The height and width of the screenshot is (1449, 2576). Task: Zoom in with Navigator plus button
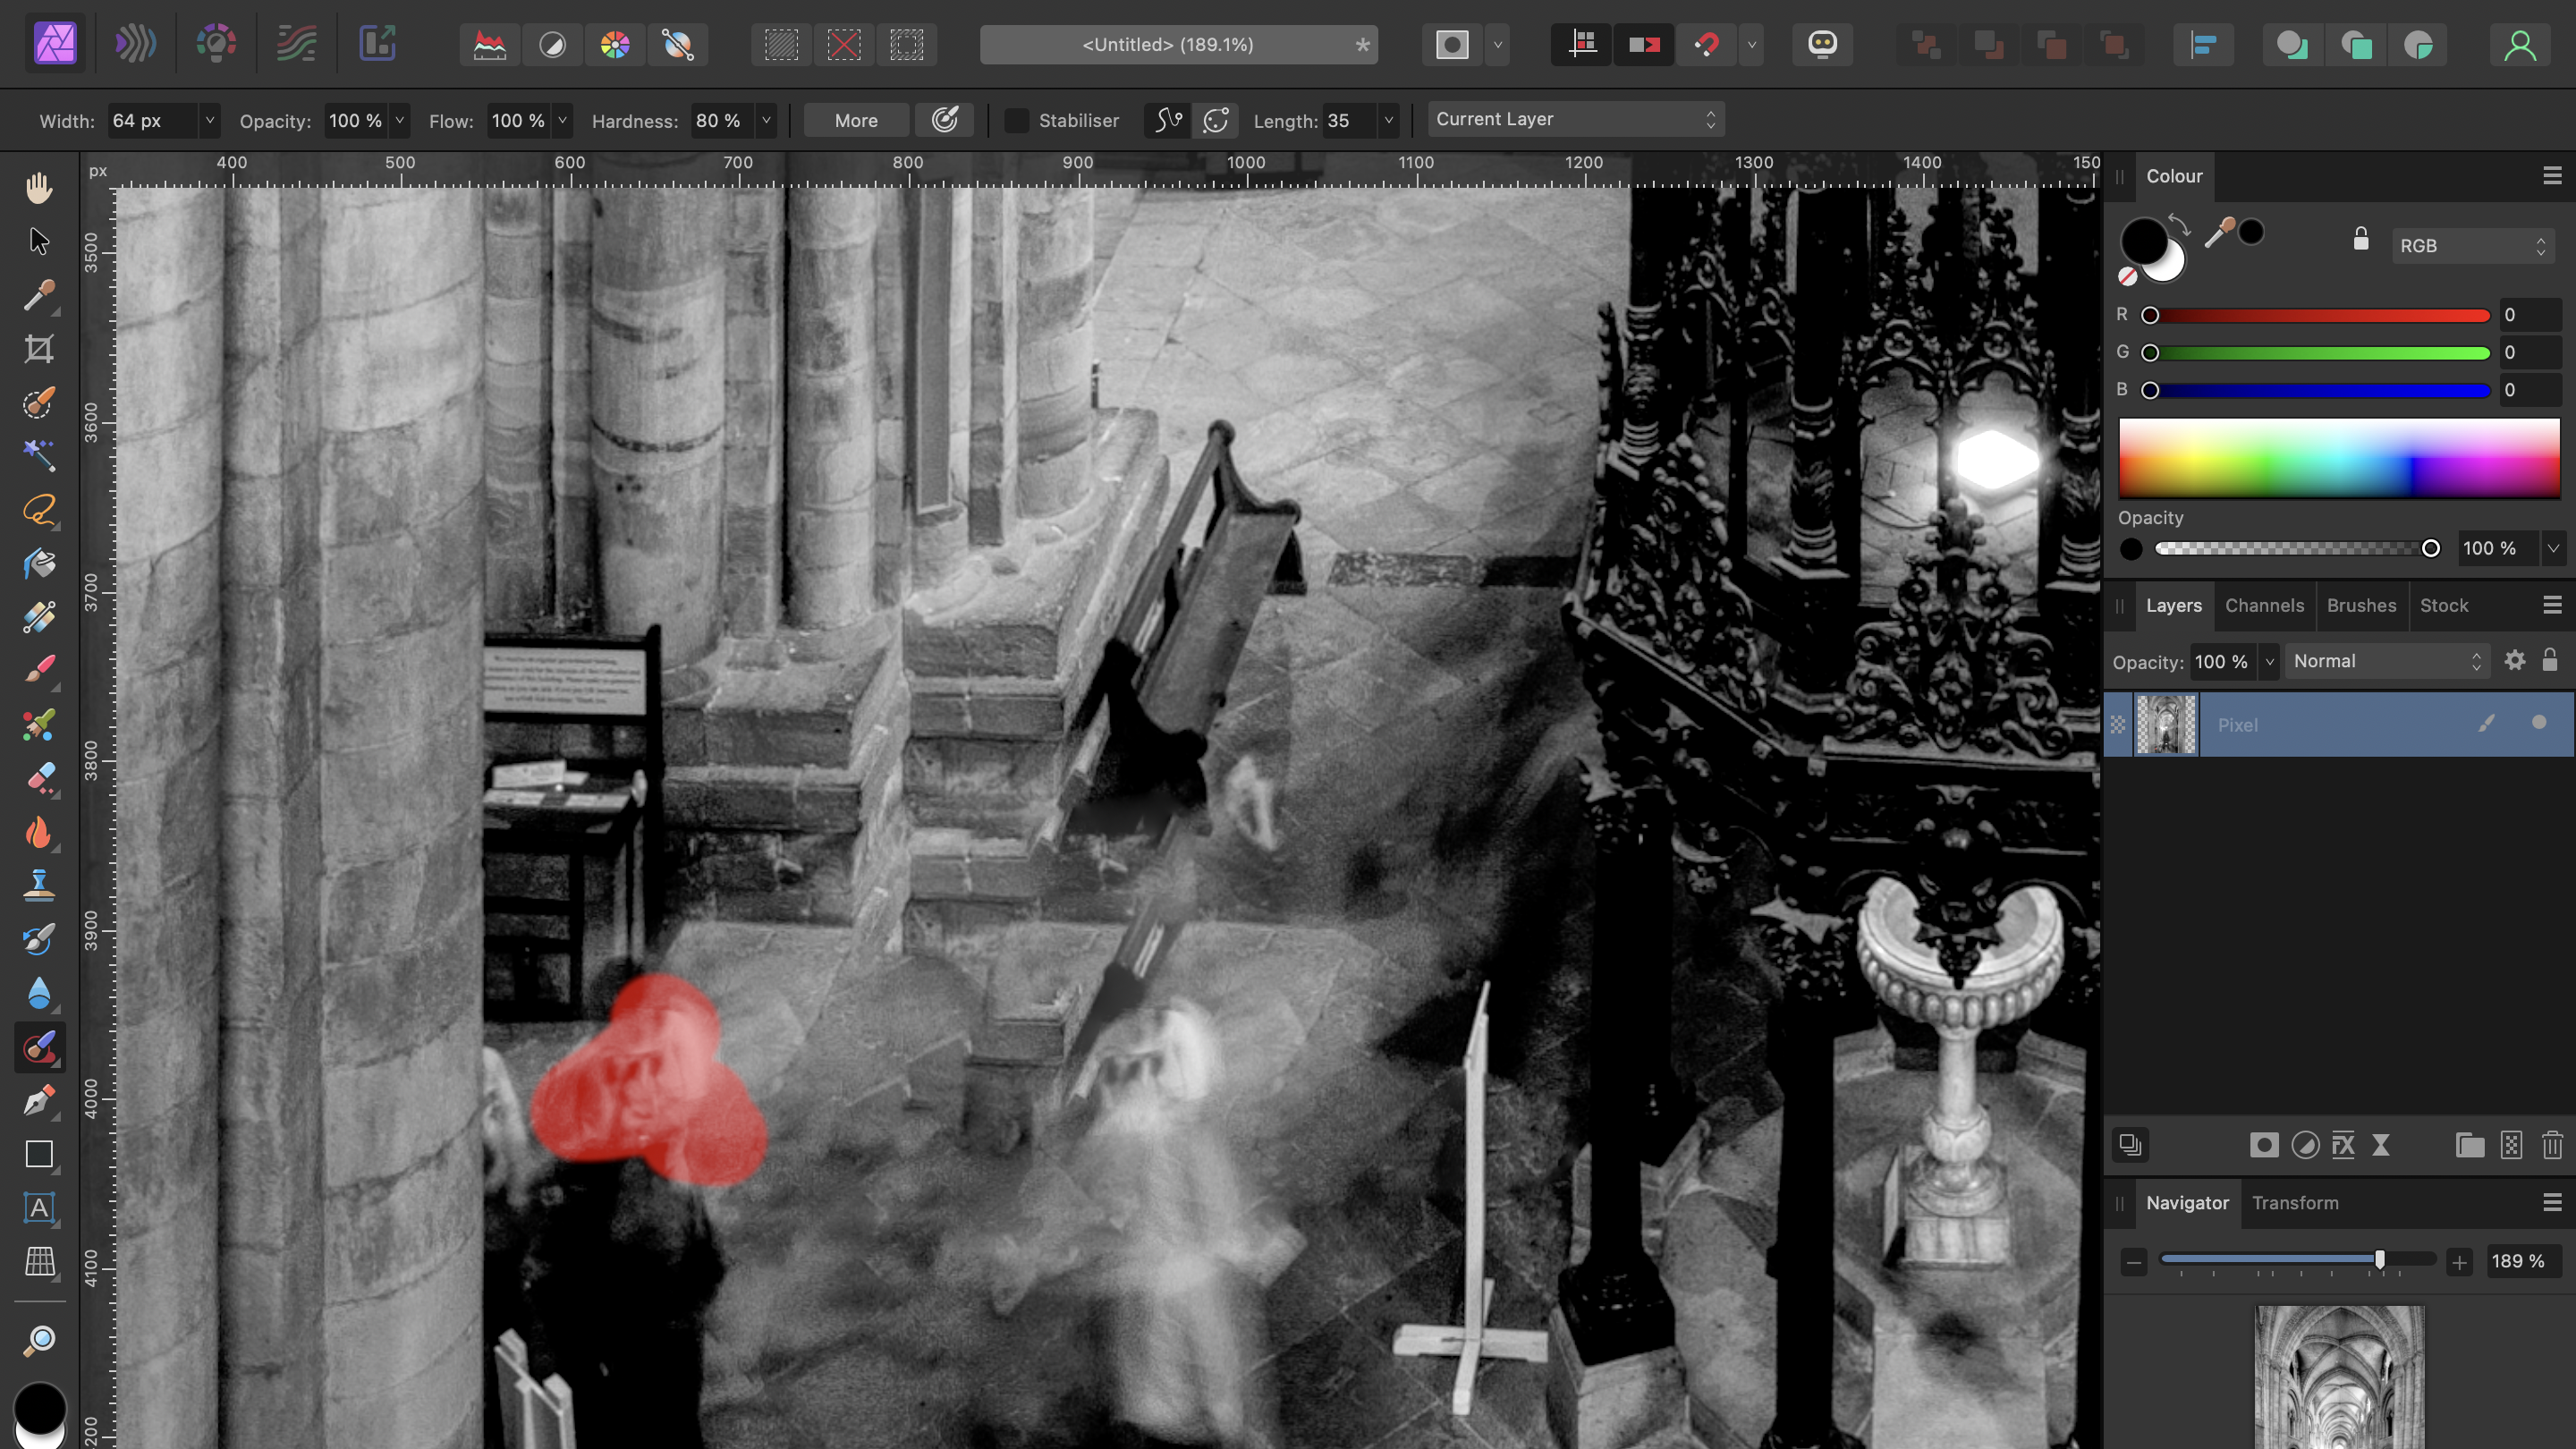point(2459,1262)
